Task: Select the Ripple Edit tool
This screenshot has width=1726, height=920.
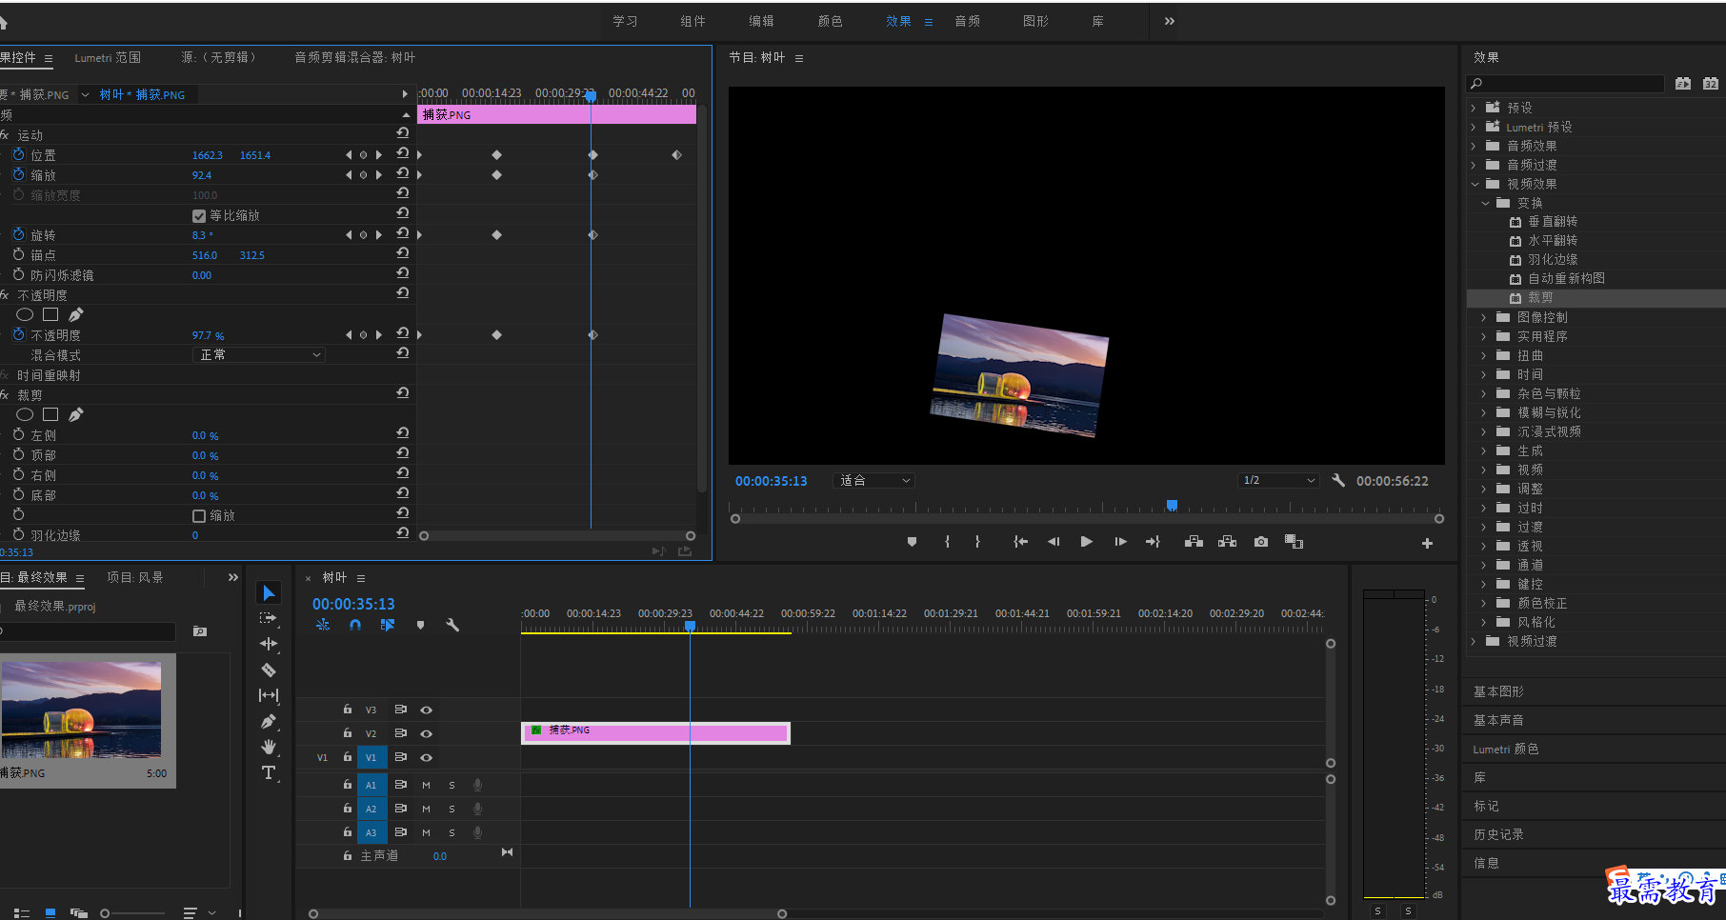Action: pyautogui.click(x=269, y=644)
